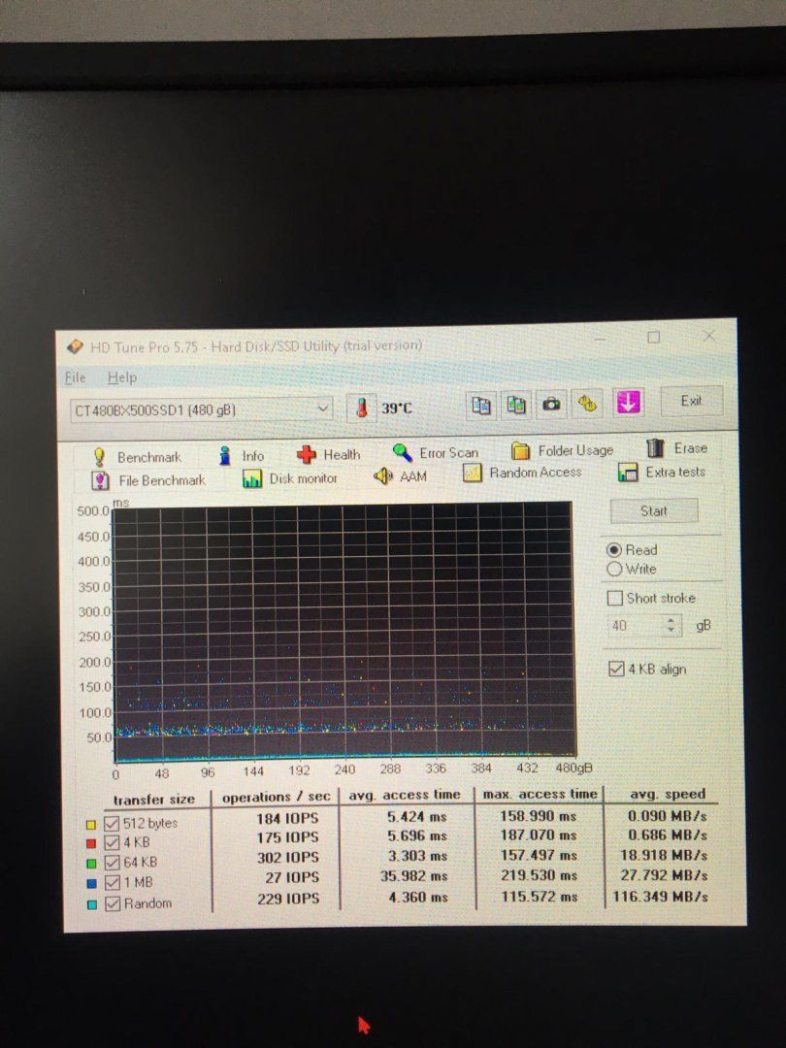
Task: Click the 39°C temperature reading
Action: [397, 408]
